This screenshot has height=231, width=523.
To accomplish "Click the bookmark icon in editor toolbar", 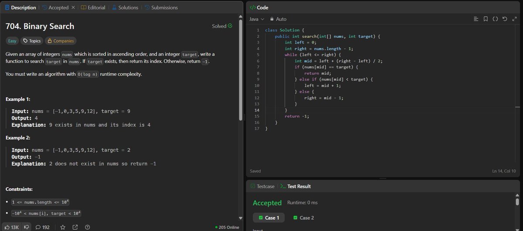I will tap(486, 19).
